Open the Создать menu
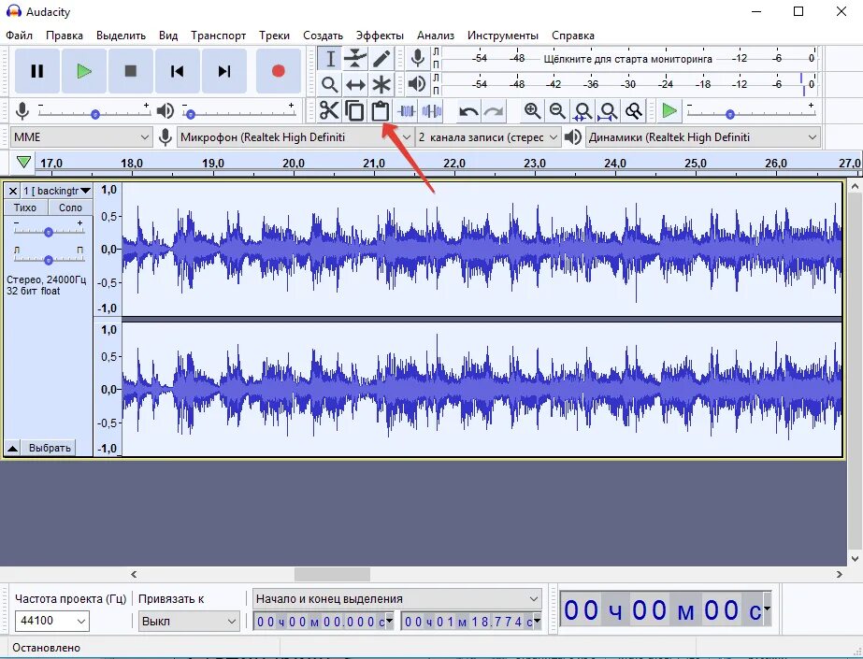 pos(324,36)
